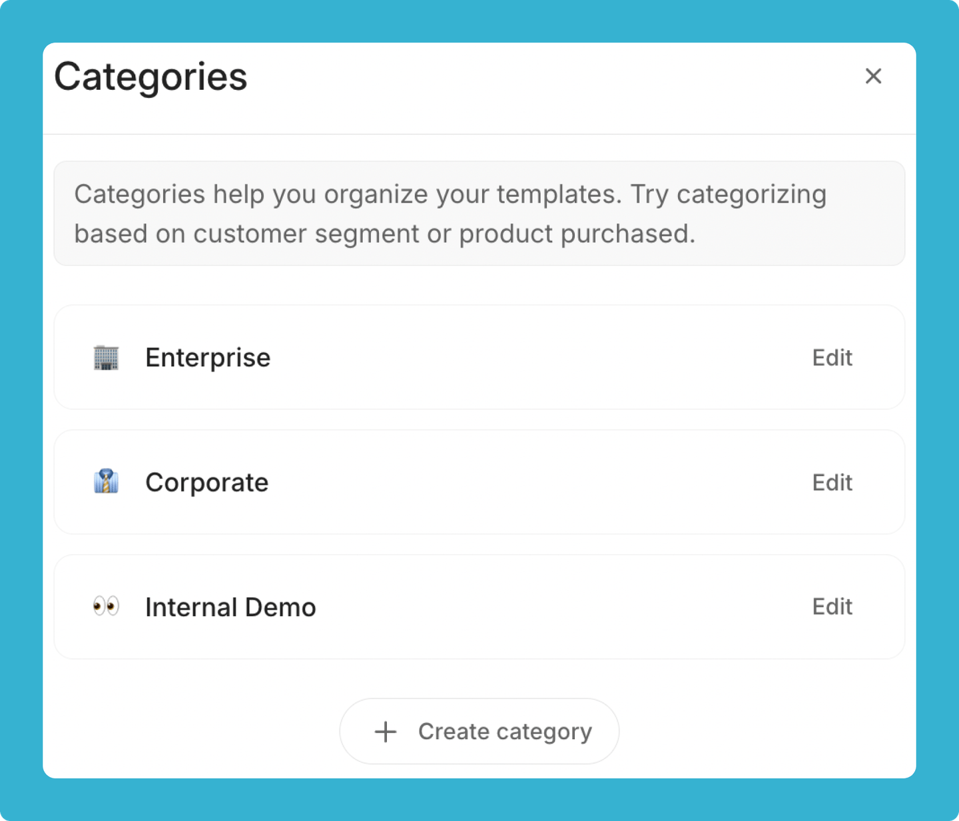Image resolution: width=959 pixels, height=821 pixels.
Task: Edit the Internal Demo category
Action: point(832,607)
